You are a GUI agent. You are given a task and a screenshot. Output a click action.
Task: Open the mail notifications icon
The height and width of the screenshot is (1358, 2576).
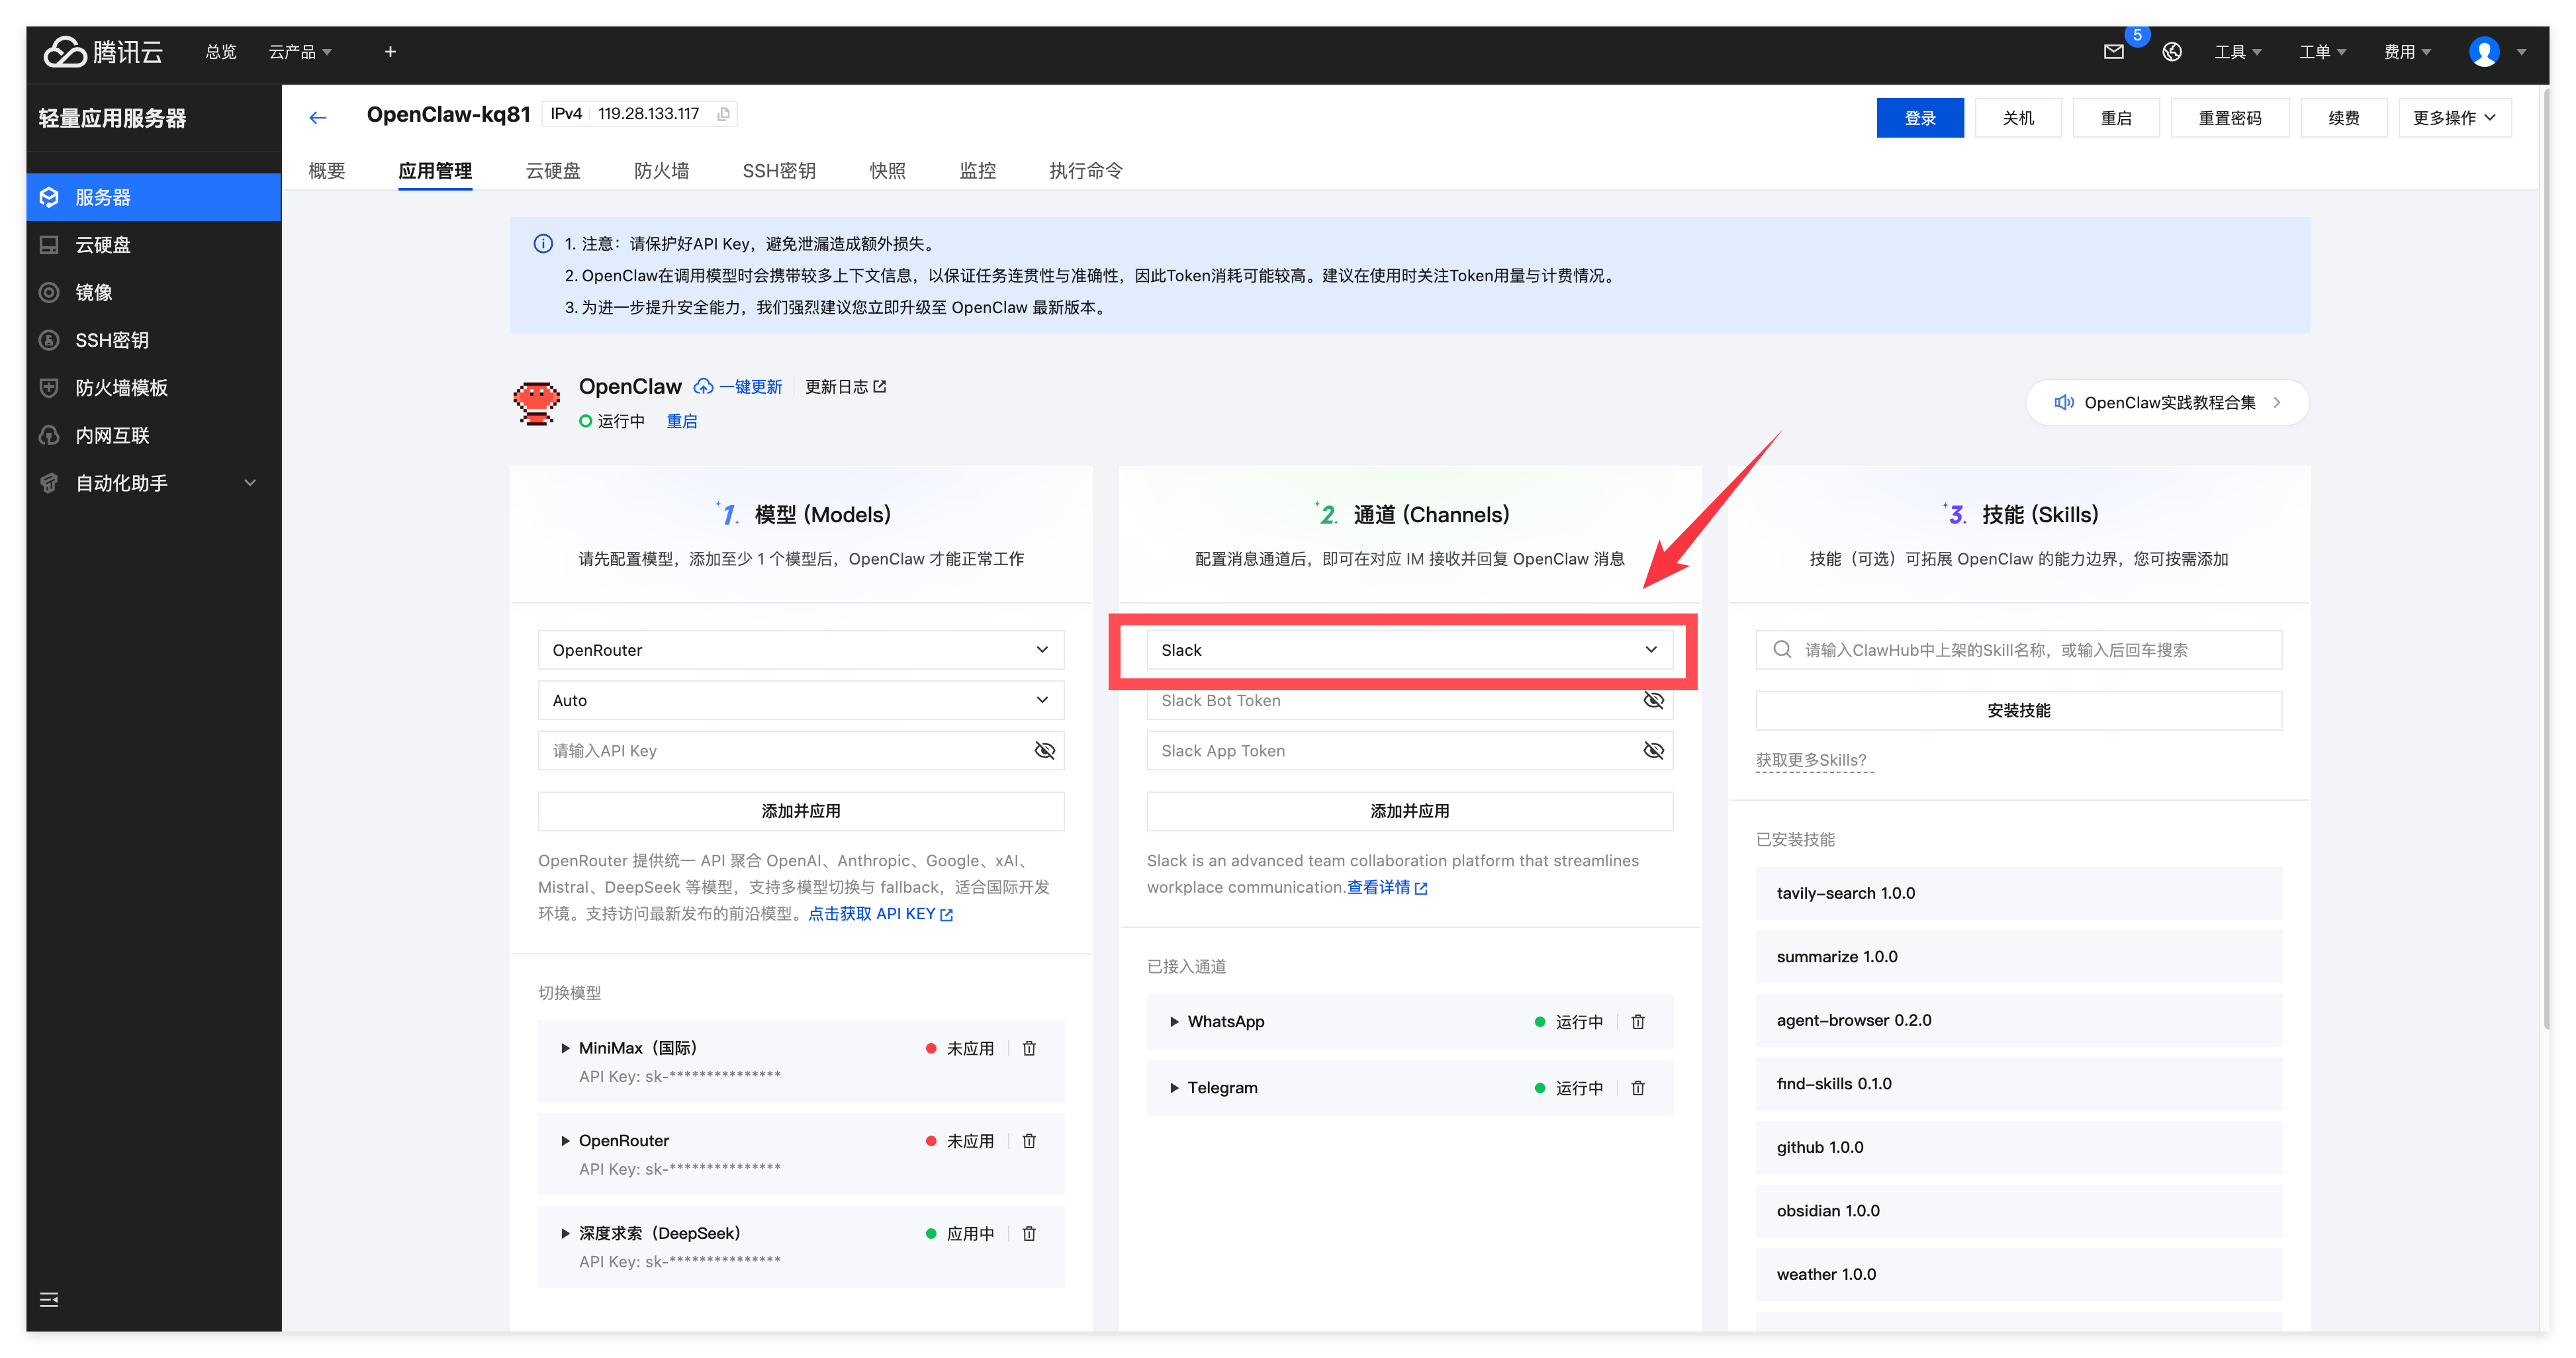coord(2113,52)
